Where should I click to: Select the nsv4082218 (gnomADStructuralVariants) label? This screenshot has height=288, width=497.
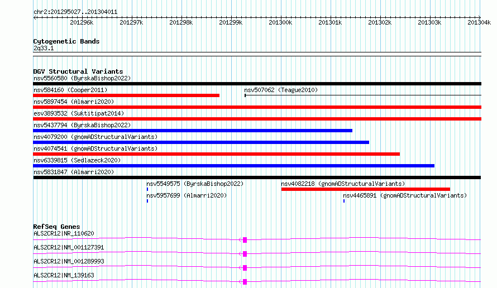(343, 184)
